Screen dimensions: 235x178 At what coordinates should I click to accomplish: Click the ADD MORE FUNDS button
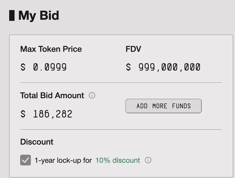[163, 106]
